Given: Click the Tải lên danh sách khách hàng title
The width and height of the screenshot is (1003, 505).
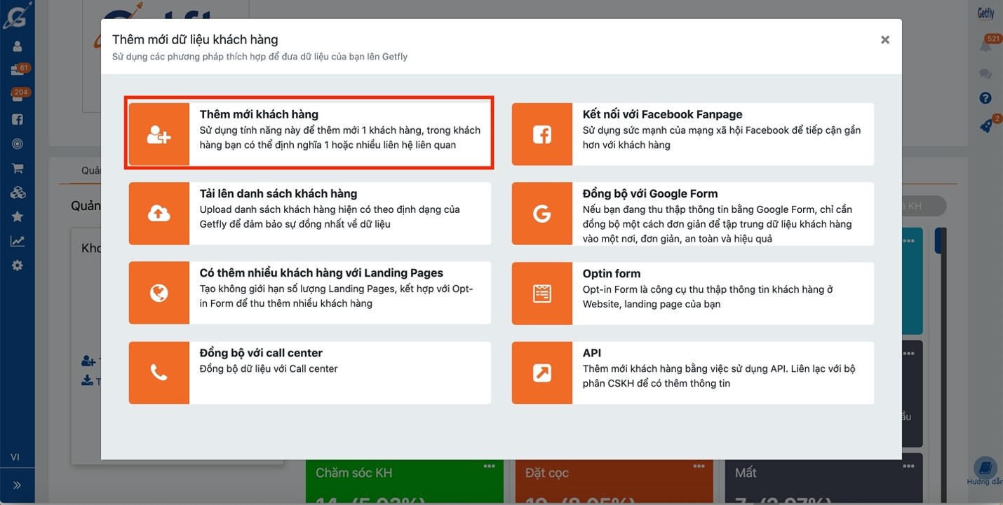Looking at the screenshot, I should click(278, 193).
